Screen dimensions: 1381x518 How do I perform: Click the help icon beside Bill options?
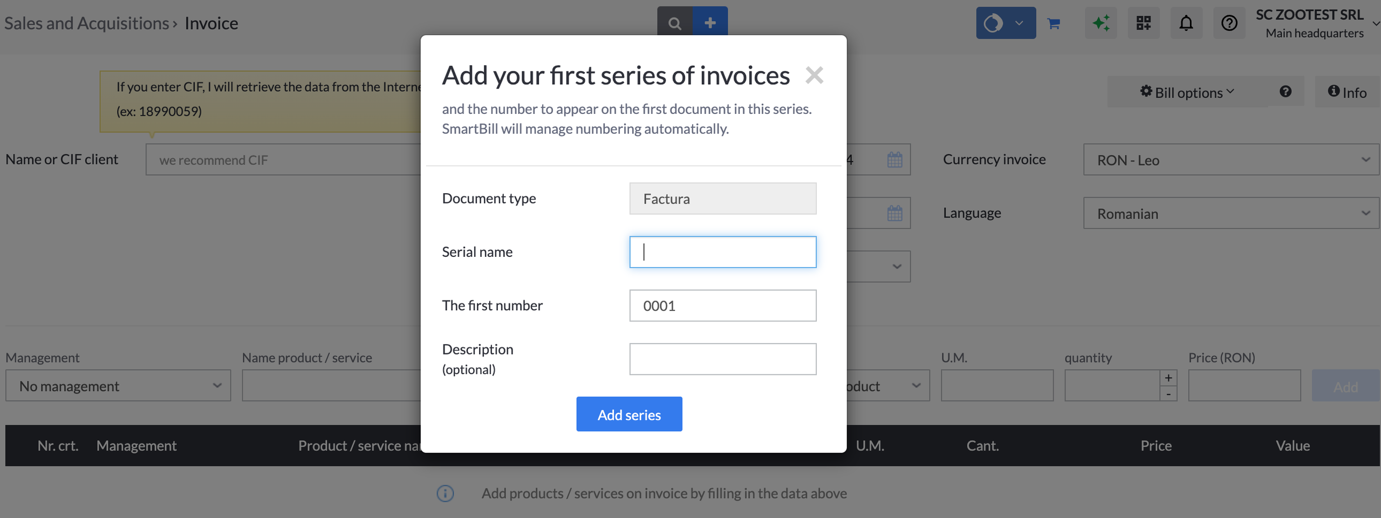pos(1286,92)
